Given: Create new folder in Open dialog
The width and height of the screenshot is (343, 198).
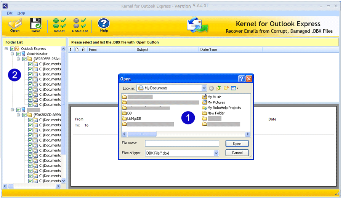Looking at the screenshot, I should pos(226,88).
